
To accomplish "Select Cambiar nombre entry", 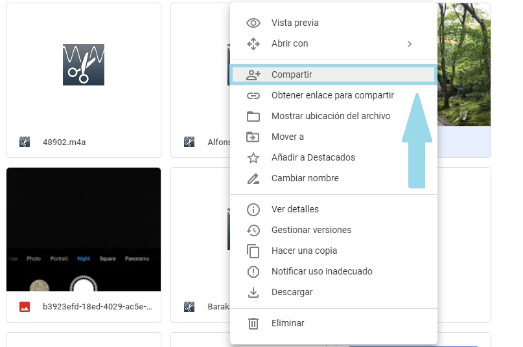I will [334, 179].
